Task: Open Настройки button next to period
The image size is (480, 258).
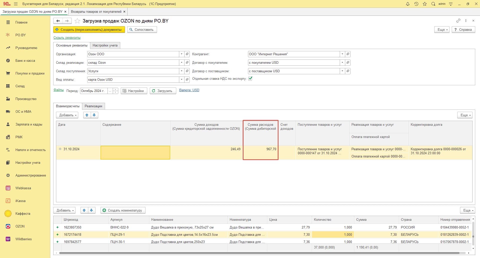Action: click(134, 91)
